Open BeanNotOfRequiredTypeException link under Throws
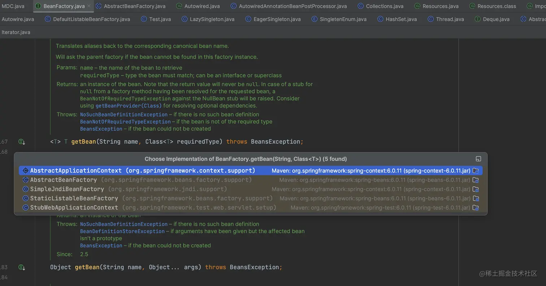 point(125,122)
